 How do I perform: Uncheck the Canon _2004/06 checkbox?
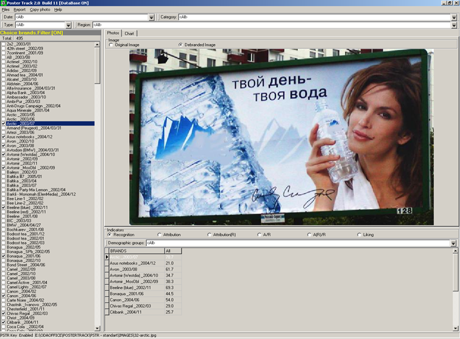[x=4, y=296]
